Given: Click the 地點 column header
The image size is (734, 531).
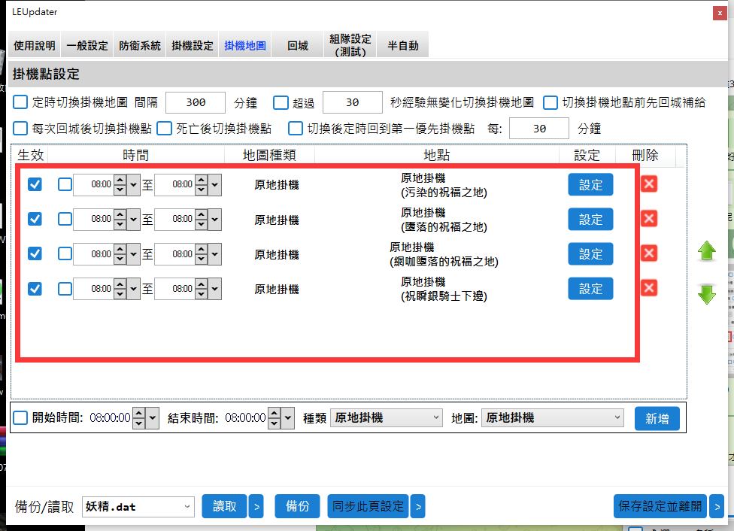Looking at the screenshot, I should (x=437, y=155).
